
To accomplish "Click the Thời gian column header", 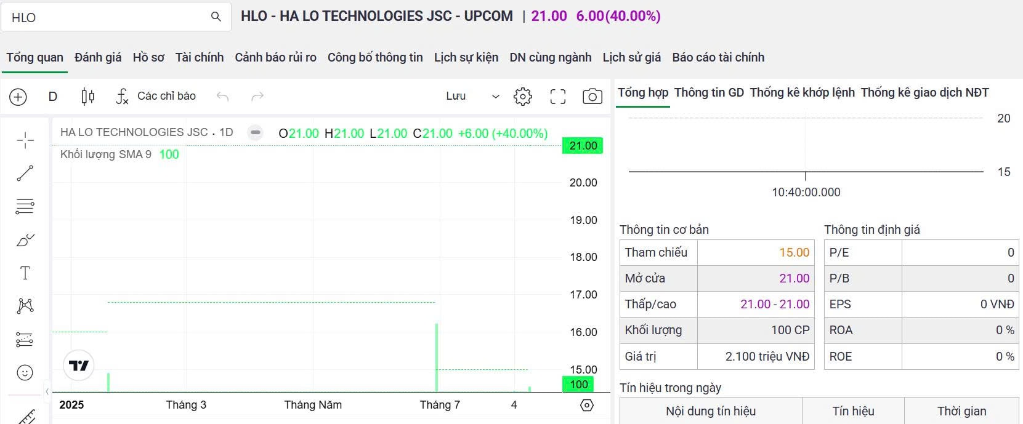I will click(961, 412).
